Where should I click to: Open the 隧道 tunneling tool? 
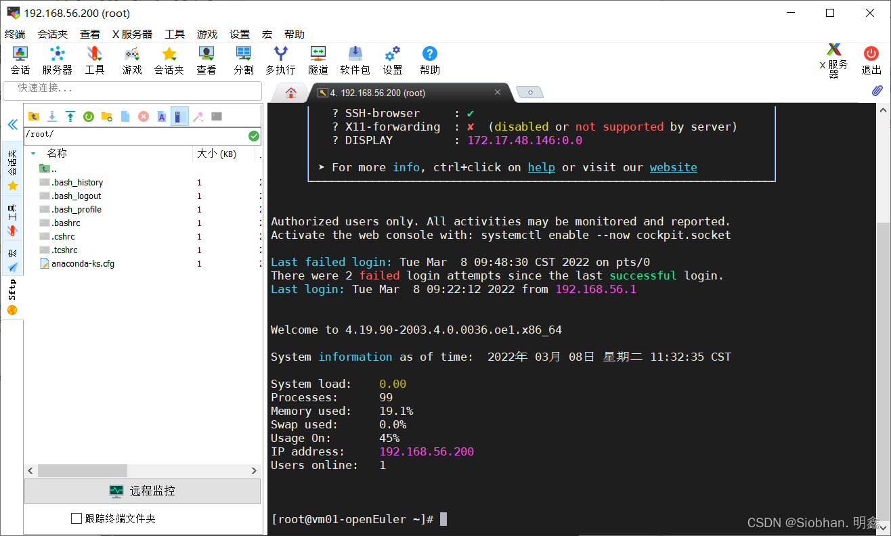[318, 60]
